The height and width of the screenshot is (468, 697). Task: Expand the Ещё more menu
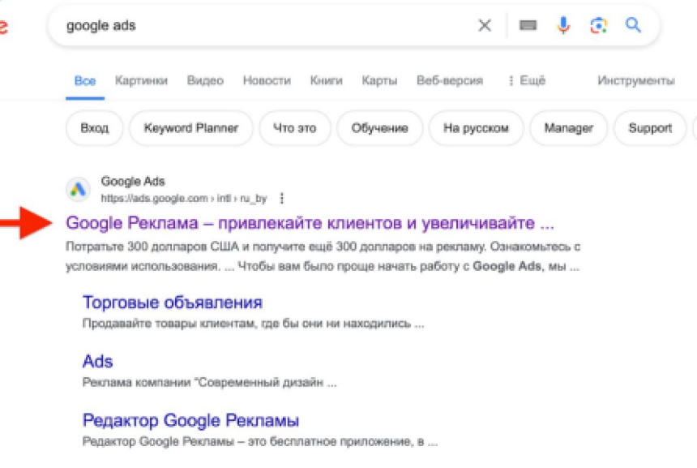[x=527, y=80]
